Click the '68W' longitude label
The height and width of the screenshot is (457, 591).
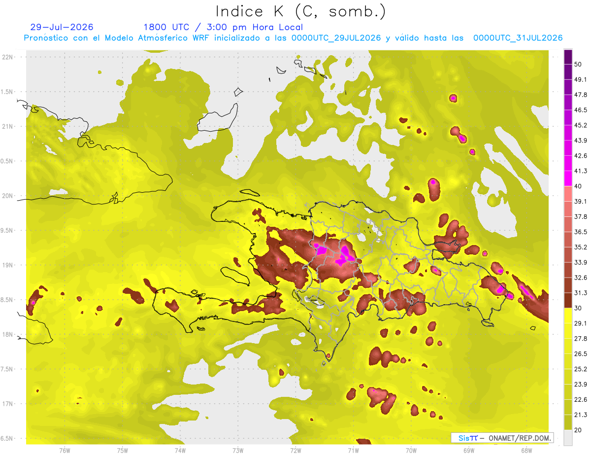[x=526, y=451]
